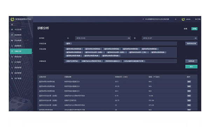The width and height of the screenshot is (210, 127).
Task: Click the green submit button below filters
Action: (x=191, y=67)
